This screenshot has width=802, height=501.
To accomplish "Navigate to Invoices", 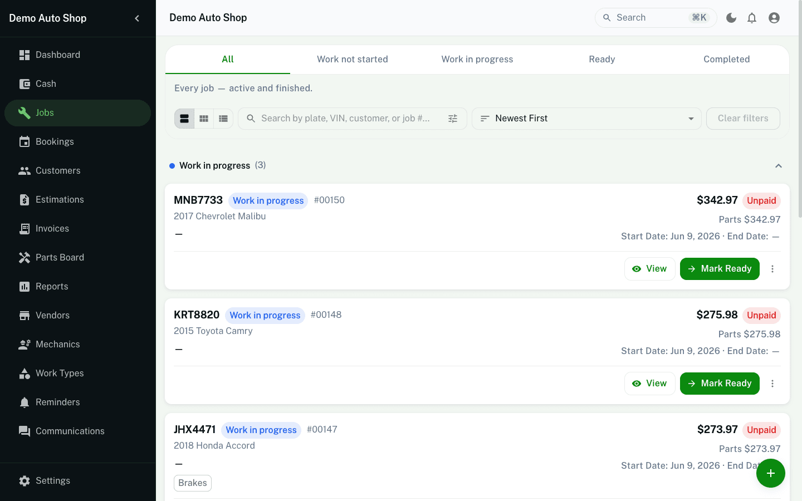I will point(77,228).
